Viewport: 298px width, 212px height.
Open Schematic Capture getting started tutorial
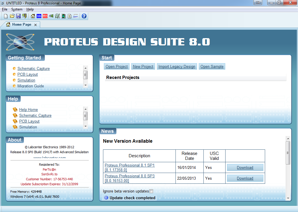[x=34, y=68]
